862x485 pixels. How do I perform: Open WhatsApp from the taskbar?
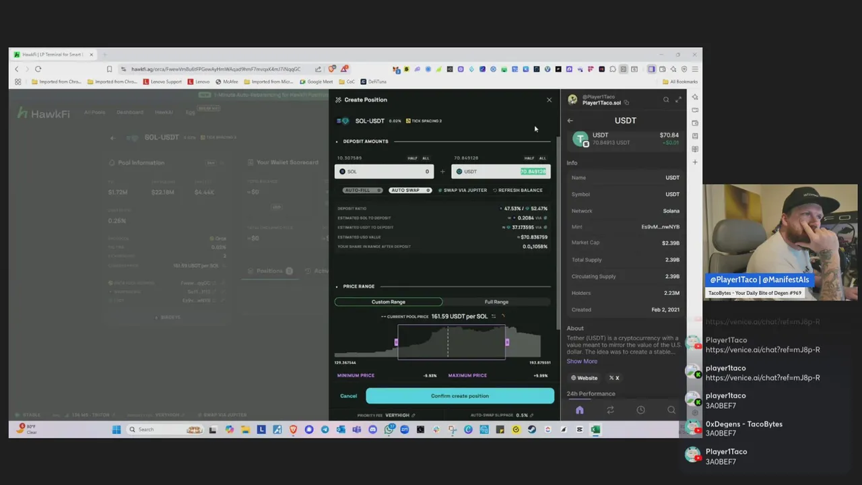tap(389, 429)
